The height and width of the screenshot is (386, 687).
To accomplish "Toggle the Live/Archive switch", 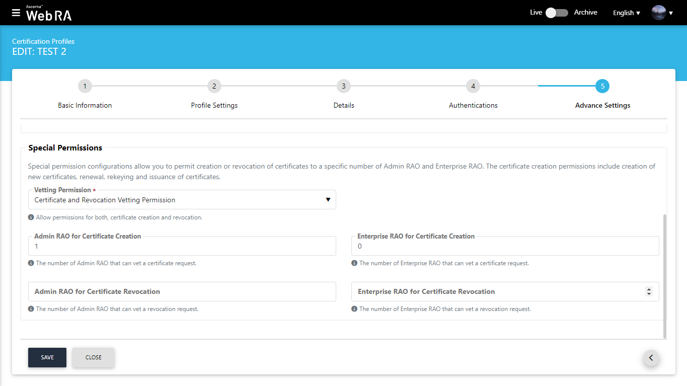I will (557, 13).
